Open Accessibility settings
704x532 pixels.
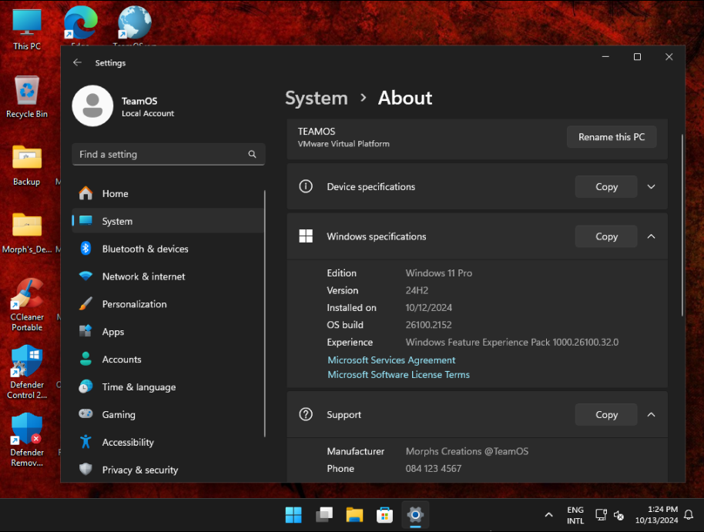(128, 442)
